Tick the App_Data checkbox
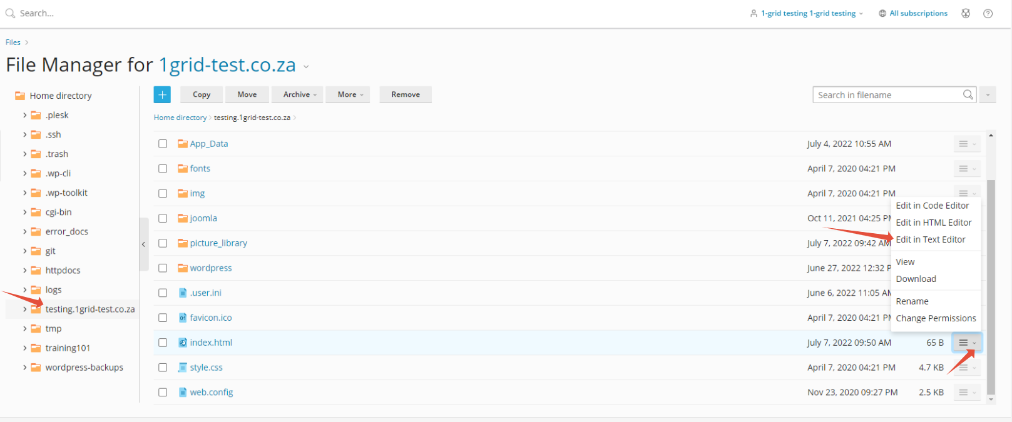Screen dimensions: 1012x422 (x=163, y=144)
